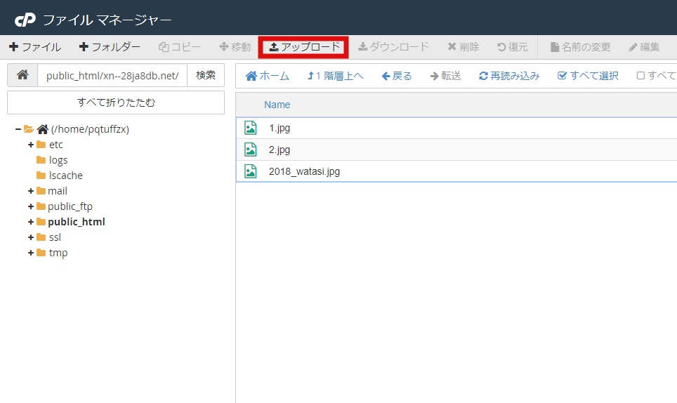
Task: Click the cPanel logo icon
Action: [x=25, y=20]
